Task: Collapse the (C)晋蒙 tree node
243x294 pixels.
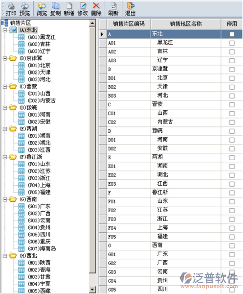Action: [x=5, y=86]
